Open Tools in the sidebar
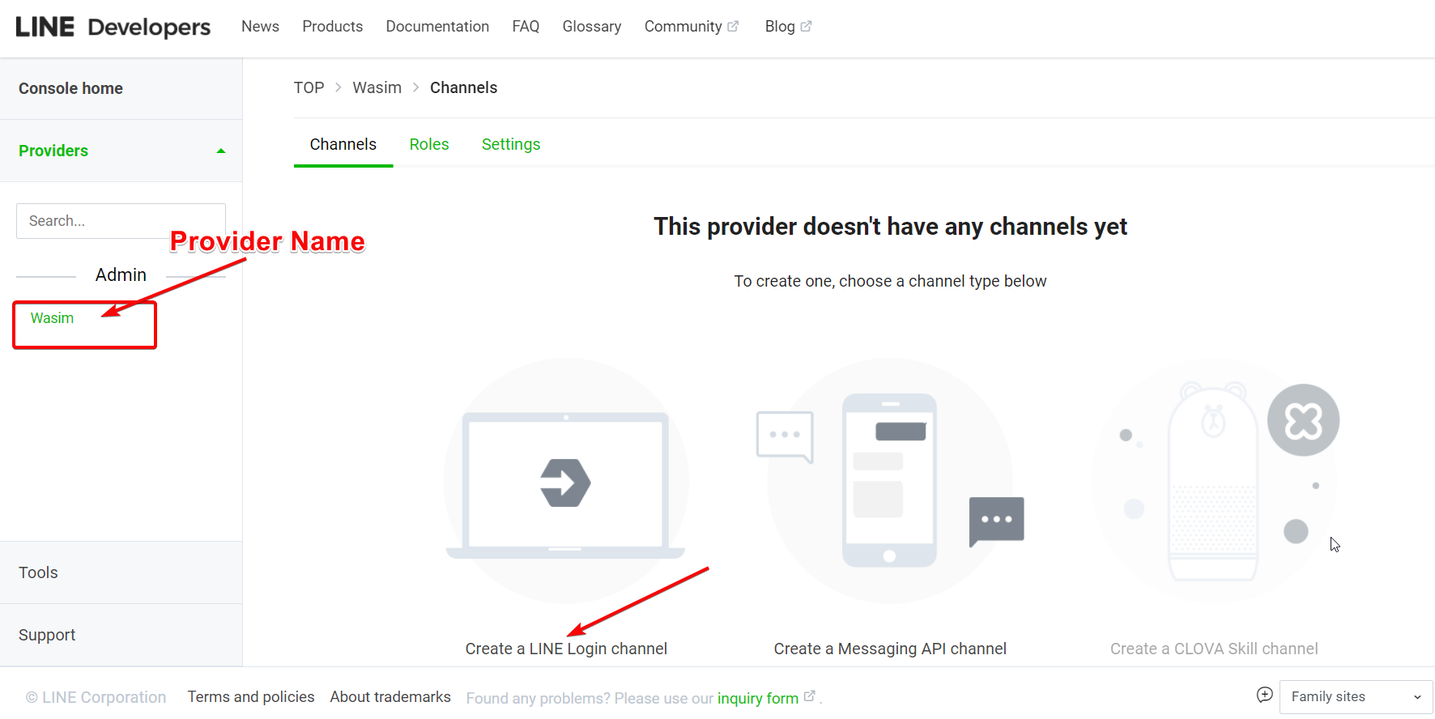The width and height of the screenshot is (1435, 719). 121,572
